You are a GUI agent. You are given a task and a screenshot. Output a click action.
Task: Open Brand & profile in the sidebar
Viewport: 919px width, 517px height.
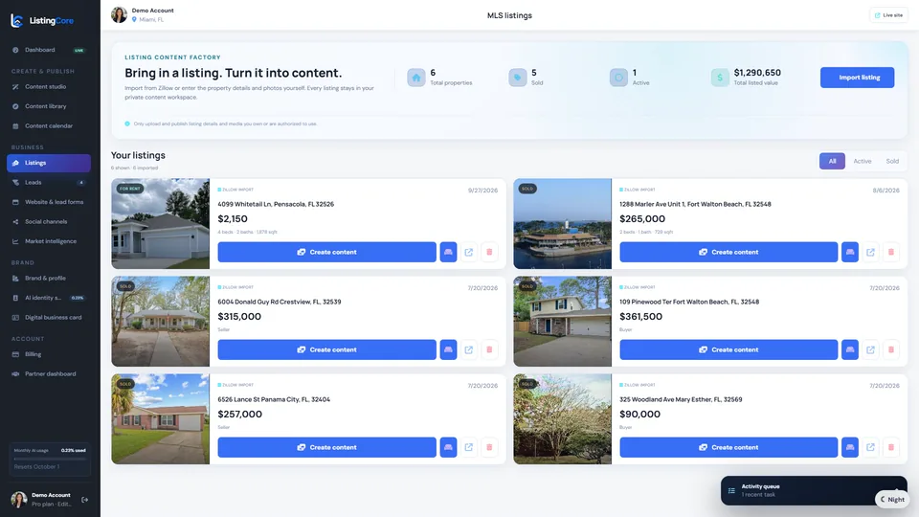click(x=49, y=279)
